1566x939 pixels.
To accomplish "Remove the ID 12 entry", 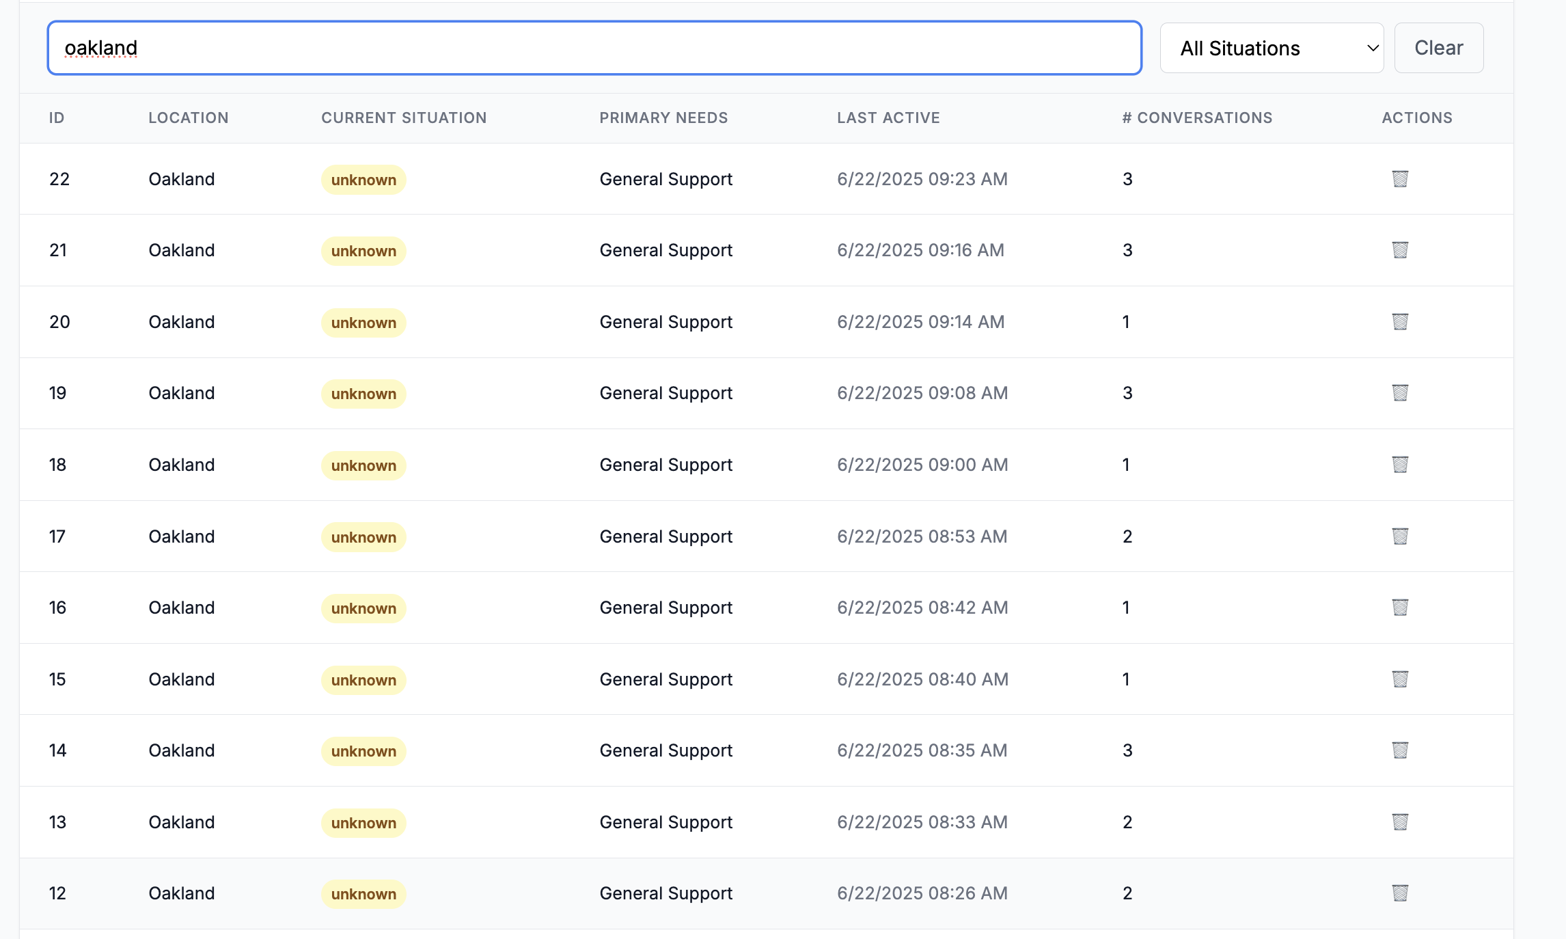I will (x=1400, y=893).
